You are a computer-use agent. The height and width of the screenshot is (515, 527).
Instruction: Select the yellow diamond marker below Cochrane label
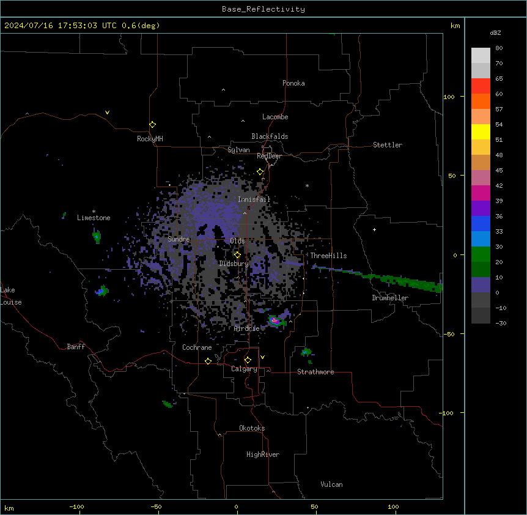pyautogui.click(x=208, y=361)
